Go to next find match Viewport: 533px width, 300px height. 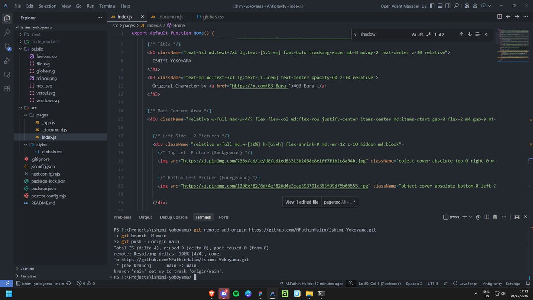click(469, 34)
